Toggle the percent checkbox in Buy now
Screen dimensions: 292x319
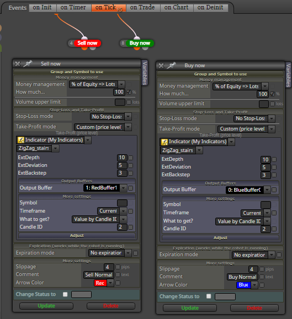(x=272, y=94)
